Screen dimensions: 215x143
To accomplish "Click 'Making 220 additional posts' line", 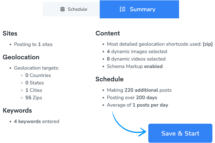I will pyautogui.click(x=139, y=90).
